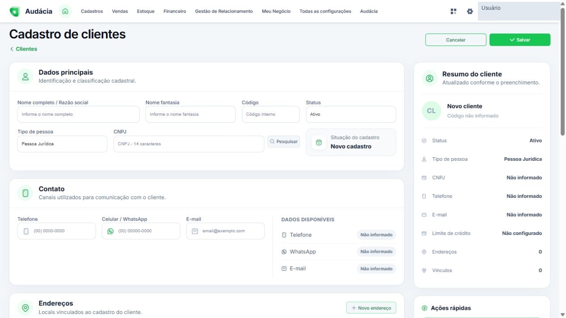
Task: Click the envelope icon in E-mail field
Action: tap(195, 231)
